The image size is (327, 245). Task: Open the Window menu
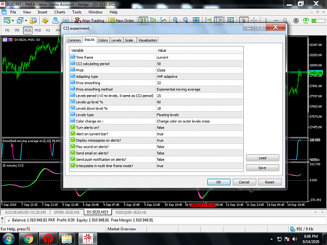(x=95, y=12)
